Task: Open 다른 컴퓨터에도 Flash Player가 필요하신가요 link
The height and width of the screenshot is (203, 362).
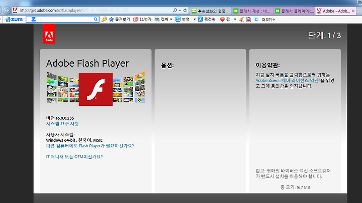Action: tap(90, 146)
